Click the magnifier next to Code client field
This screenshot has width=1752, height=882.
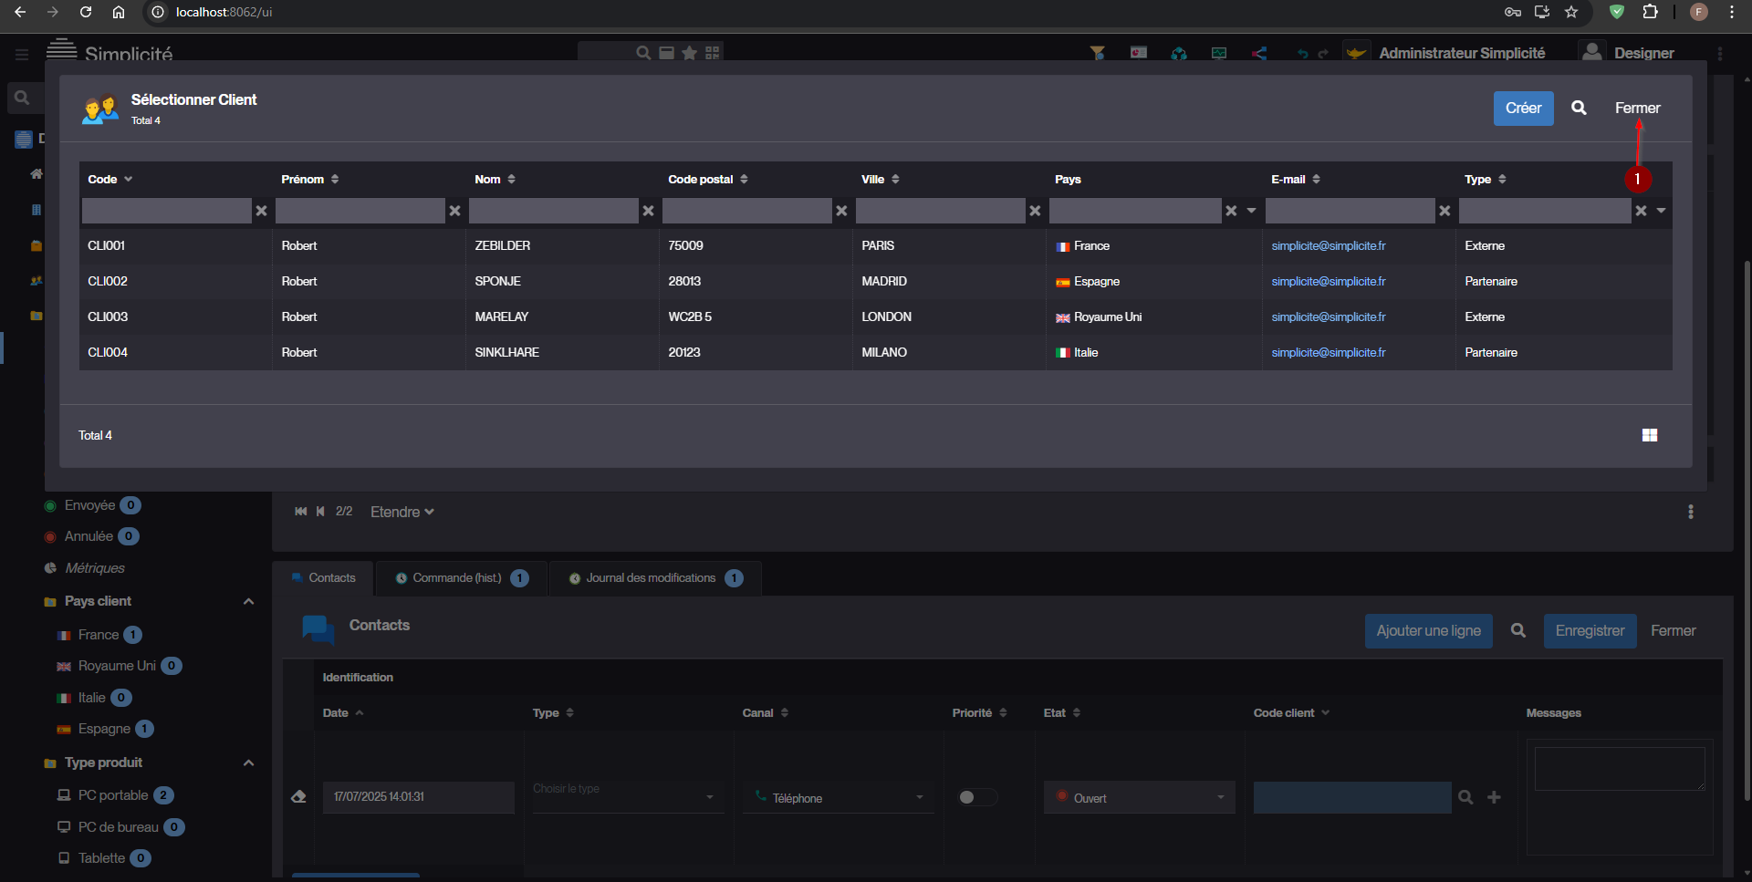[x=1465, y=797]
